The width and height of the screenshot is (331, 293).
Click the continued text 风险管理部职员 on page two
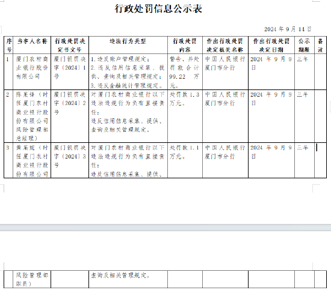click(x=32, y=280)
